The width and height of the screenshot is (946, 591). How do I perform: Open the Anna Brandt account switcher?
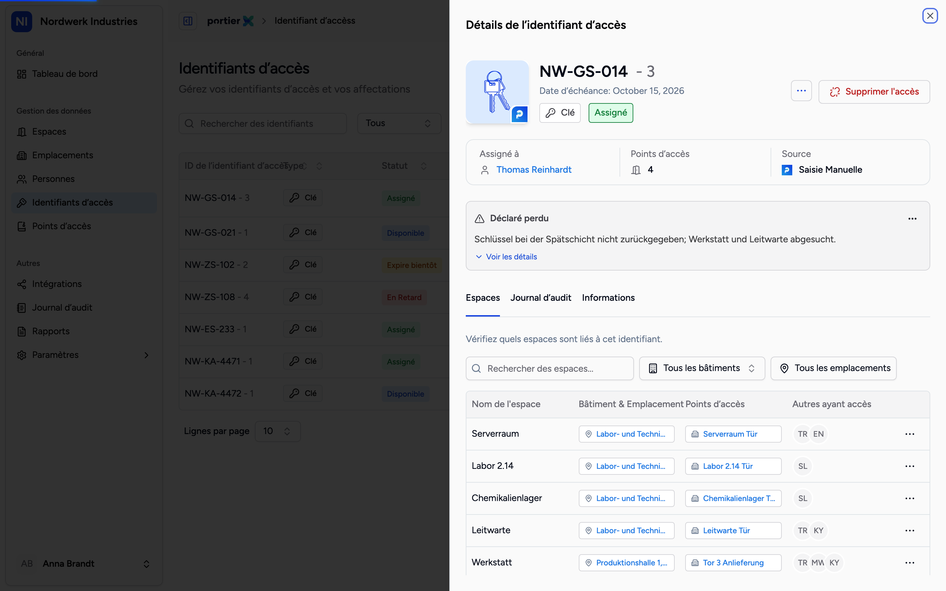coord(84,564)
